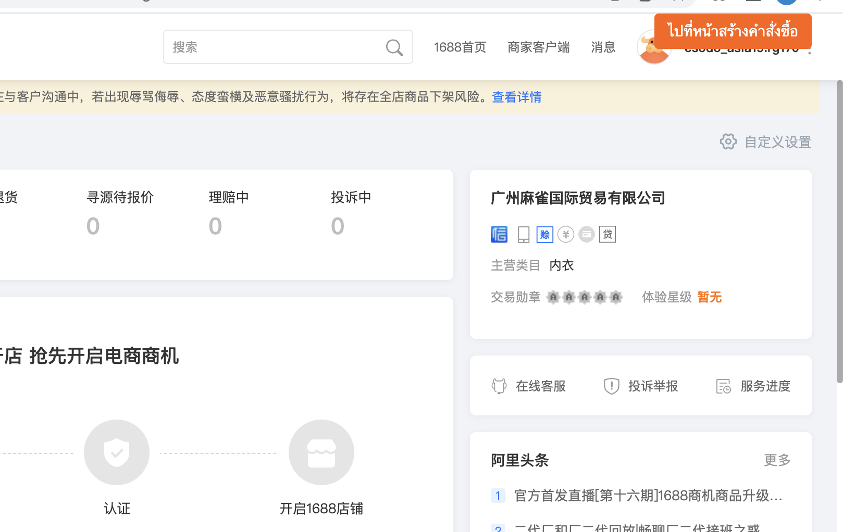Viewport: 843px width, 532px height.
Task: Click the 服务进度 document icon
Action: point(724,386)
